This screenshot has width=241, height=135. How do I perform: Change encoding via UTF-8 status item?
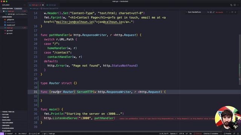[182, 133]
